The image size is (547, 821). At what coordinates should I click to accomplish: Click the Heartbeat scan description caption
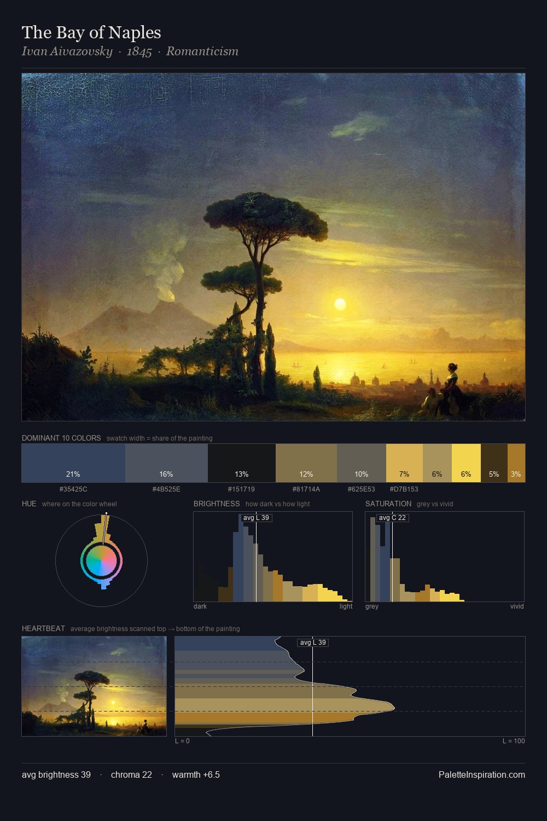(155, 629)
